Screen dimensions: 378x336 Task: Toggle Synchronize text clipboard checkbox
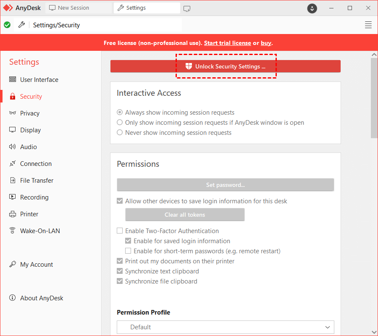point(120,271)
